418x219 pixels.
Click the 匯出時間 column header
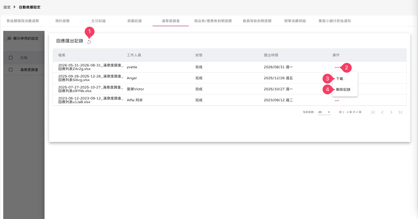pos(271,55)
